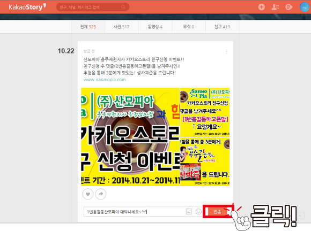This screenshot has width=311, height=231.
Task: Click the comment input field
Action: (x=135, y=212)
